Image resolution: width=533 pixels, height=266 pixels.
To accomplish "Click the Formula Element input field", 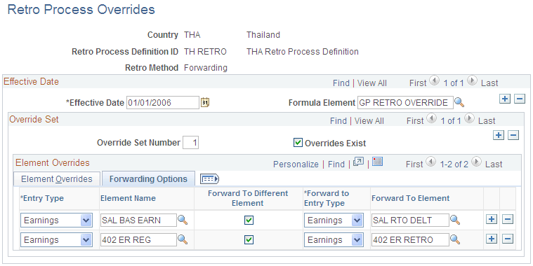I will [405, 102].
